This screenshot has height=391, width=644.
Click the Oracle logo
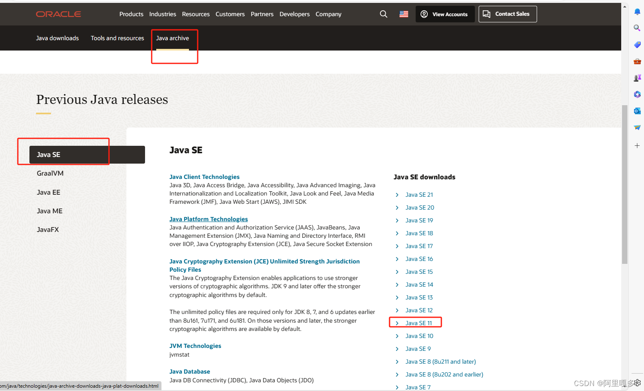point(58,14)
